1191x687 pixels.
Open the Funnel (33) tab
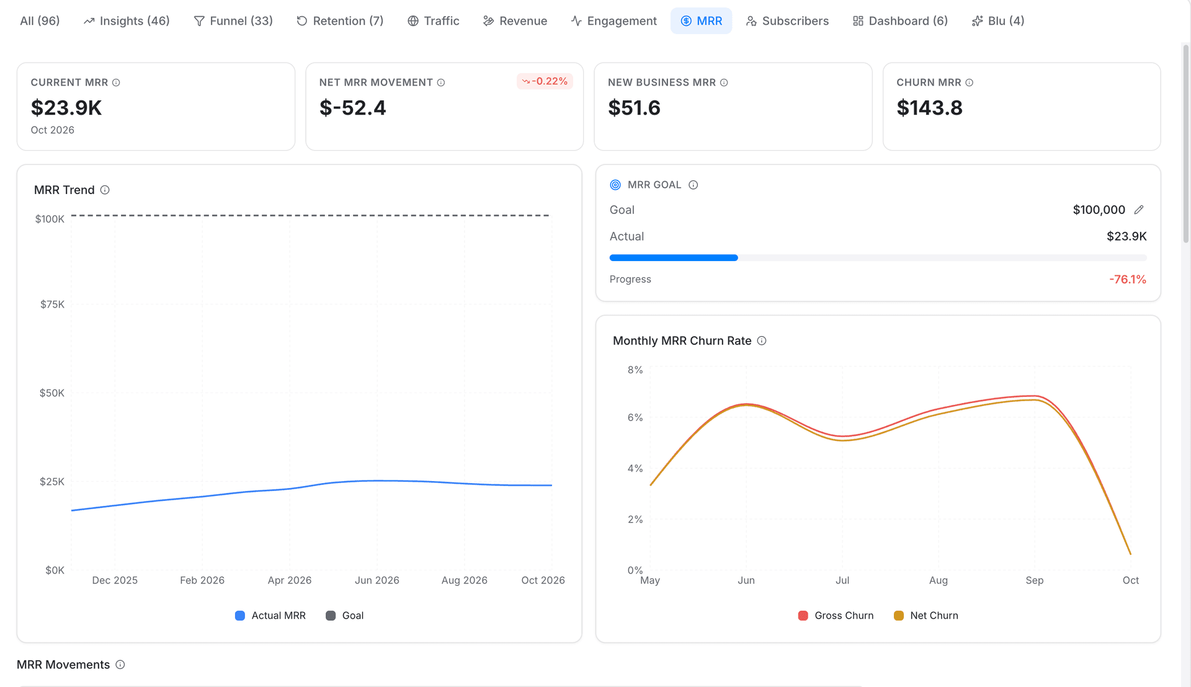pyautogui.click(x=233, y=20)
